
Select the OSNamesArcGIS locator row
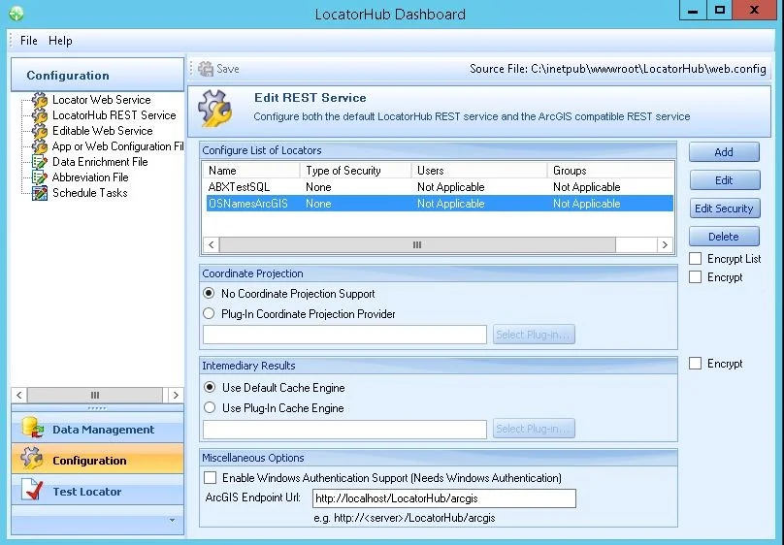pos(439,204)
